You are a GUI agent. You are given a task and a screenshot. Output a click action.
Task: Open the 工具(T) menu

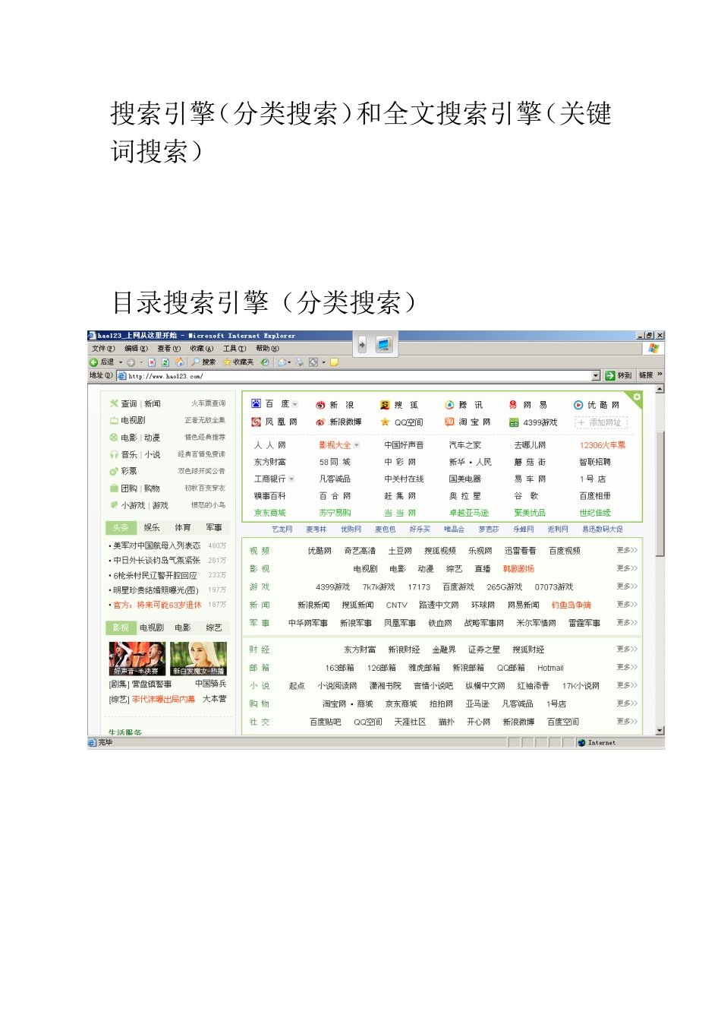tap(235, 349)
